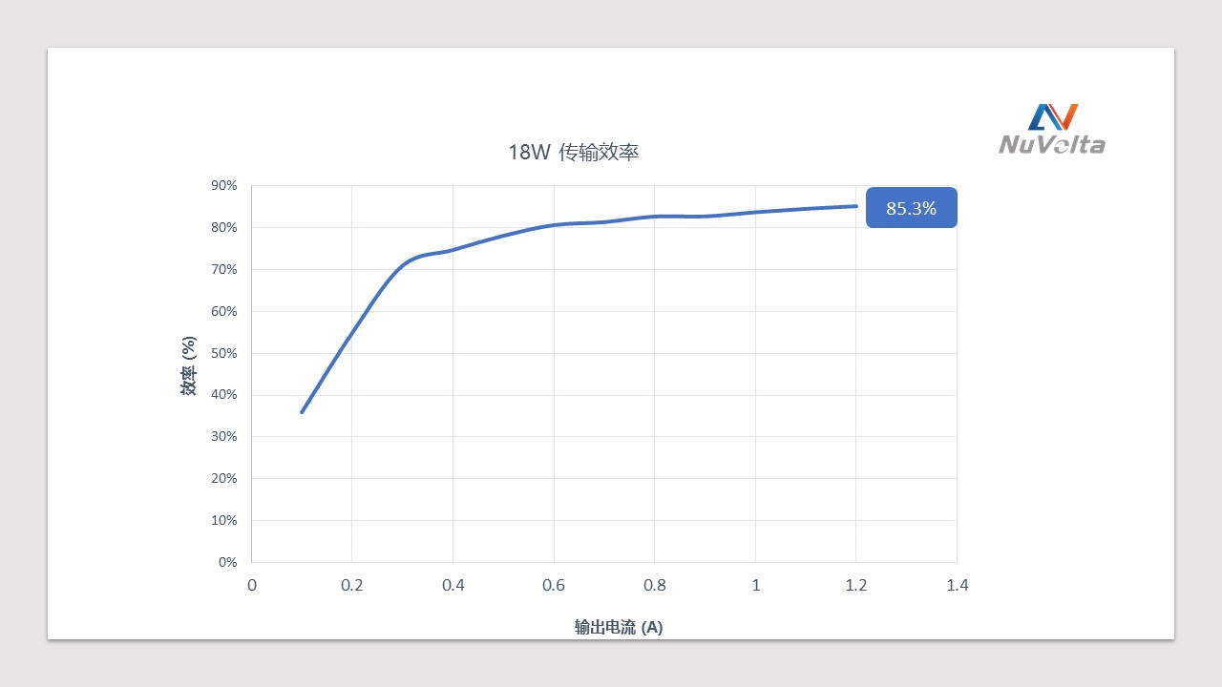Click the 50% vertical axis label
The height and width of the screenshot is (687, 1222).
[224, 353]
